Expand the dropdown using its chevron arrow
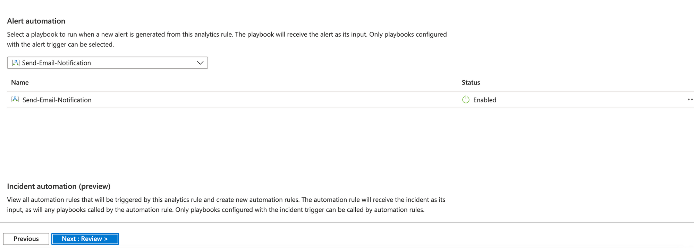Screen dimensions: 694x248 pos(200,63)
